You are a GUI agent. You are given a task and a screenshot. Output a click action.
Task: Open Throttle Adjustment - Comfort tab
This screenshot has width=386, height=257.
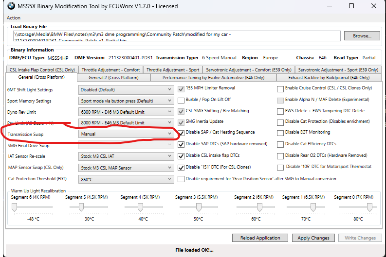110,70
